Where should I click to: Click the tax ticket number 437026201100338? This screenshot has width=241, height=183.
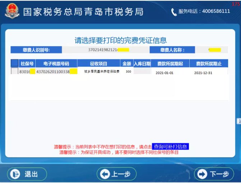pos(56,72)
